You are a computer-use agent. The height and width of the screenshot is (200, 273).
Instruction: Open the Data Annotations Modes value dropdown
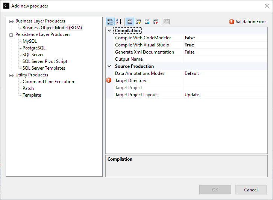coord(224,73)
